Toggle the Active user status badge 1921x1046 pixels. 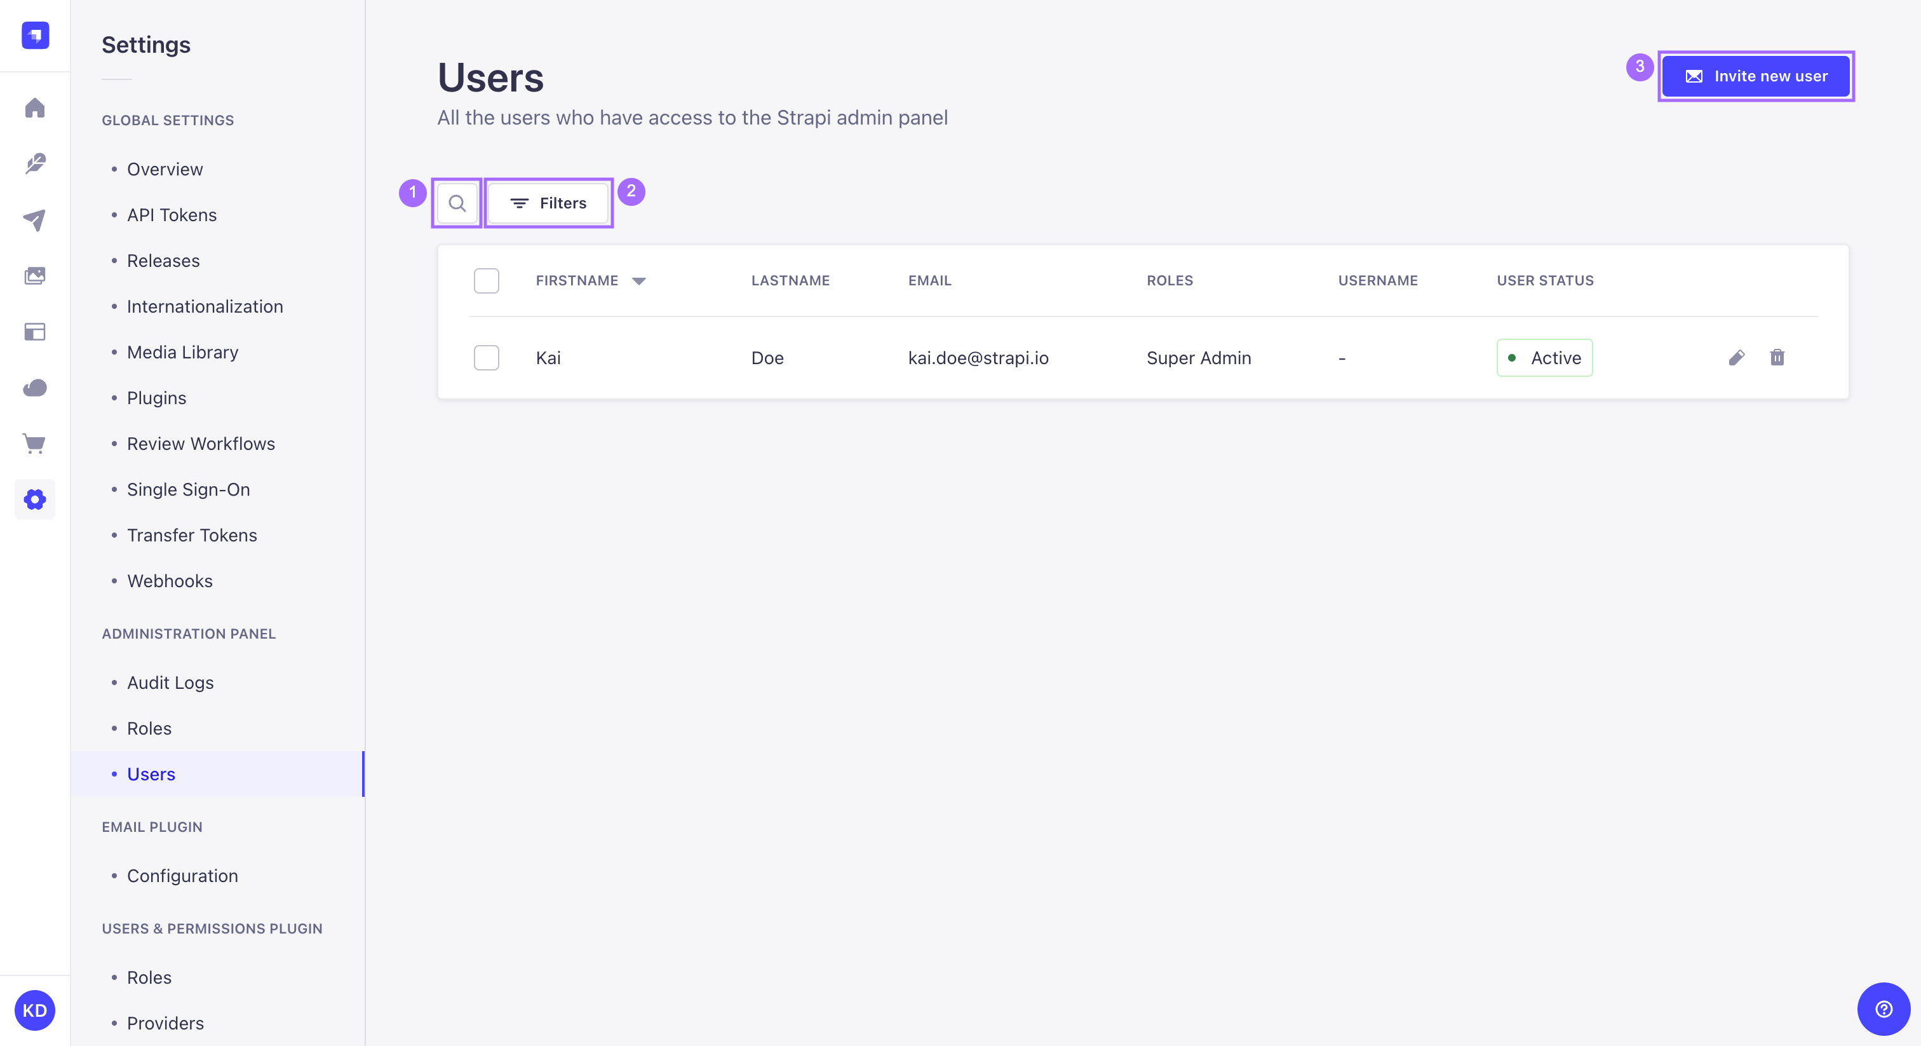[1544, 357]
